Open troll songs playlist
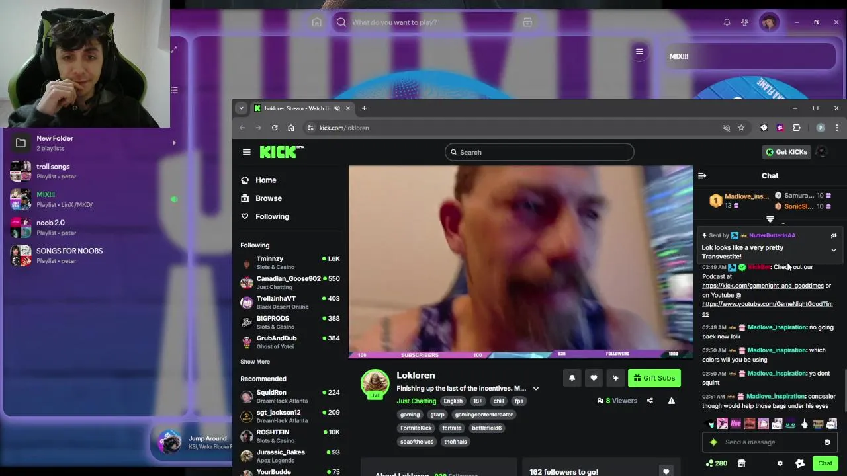Viewport: 847px width, 476px height. click(93, 171)
